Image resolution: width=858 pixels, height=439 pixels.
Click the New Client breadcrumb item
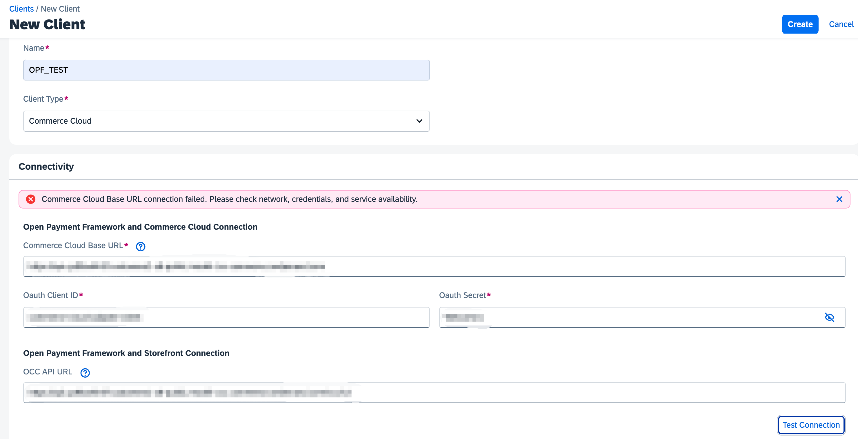point(60,9)
